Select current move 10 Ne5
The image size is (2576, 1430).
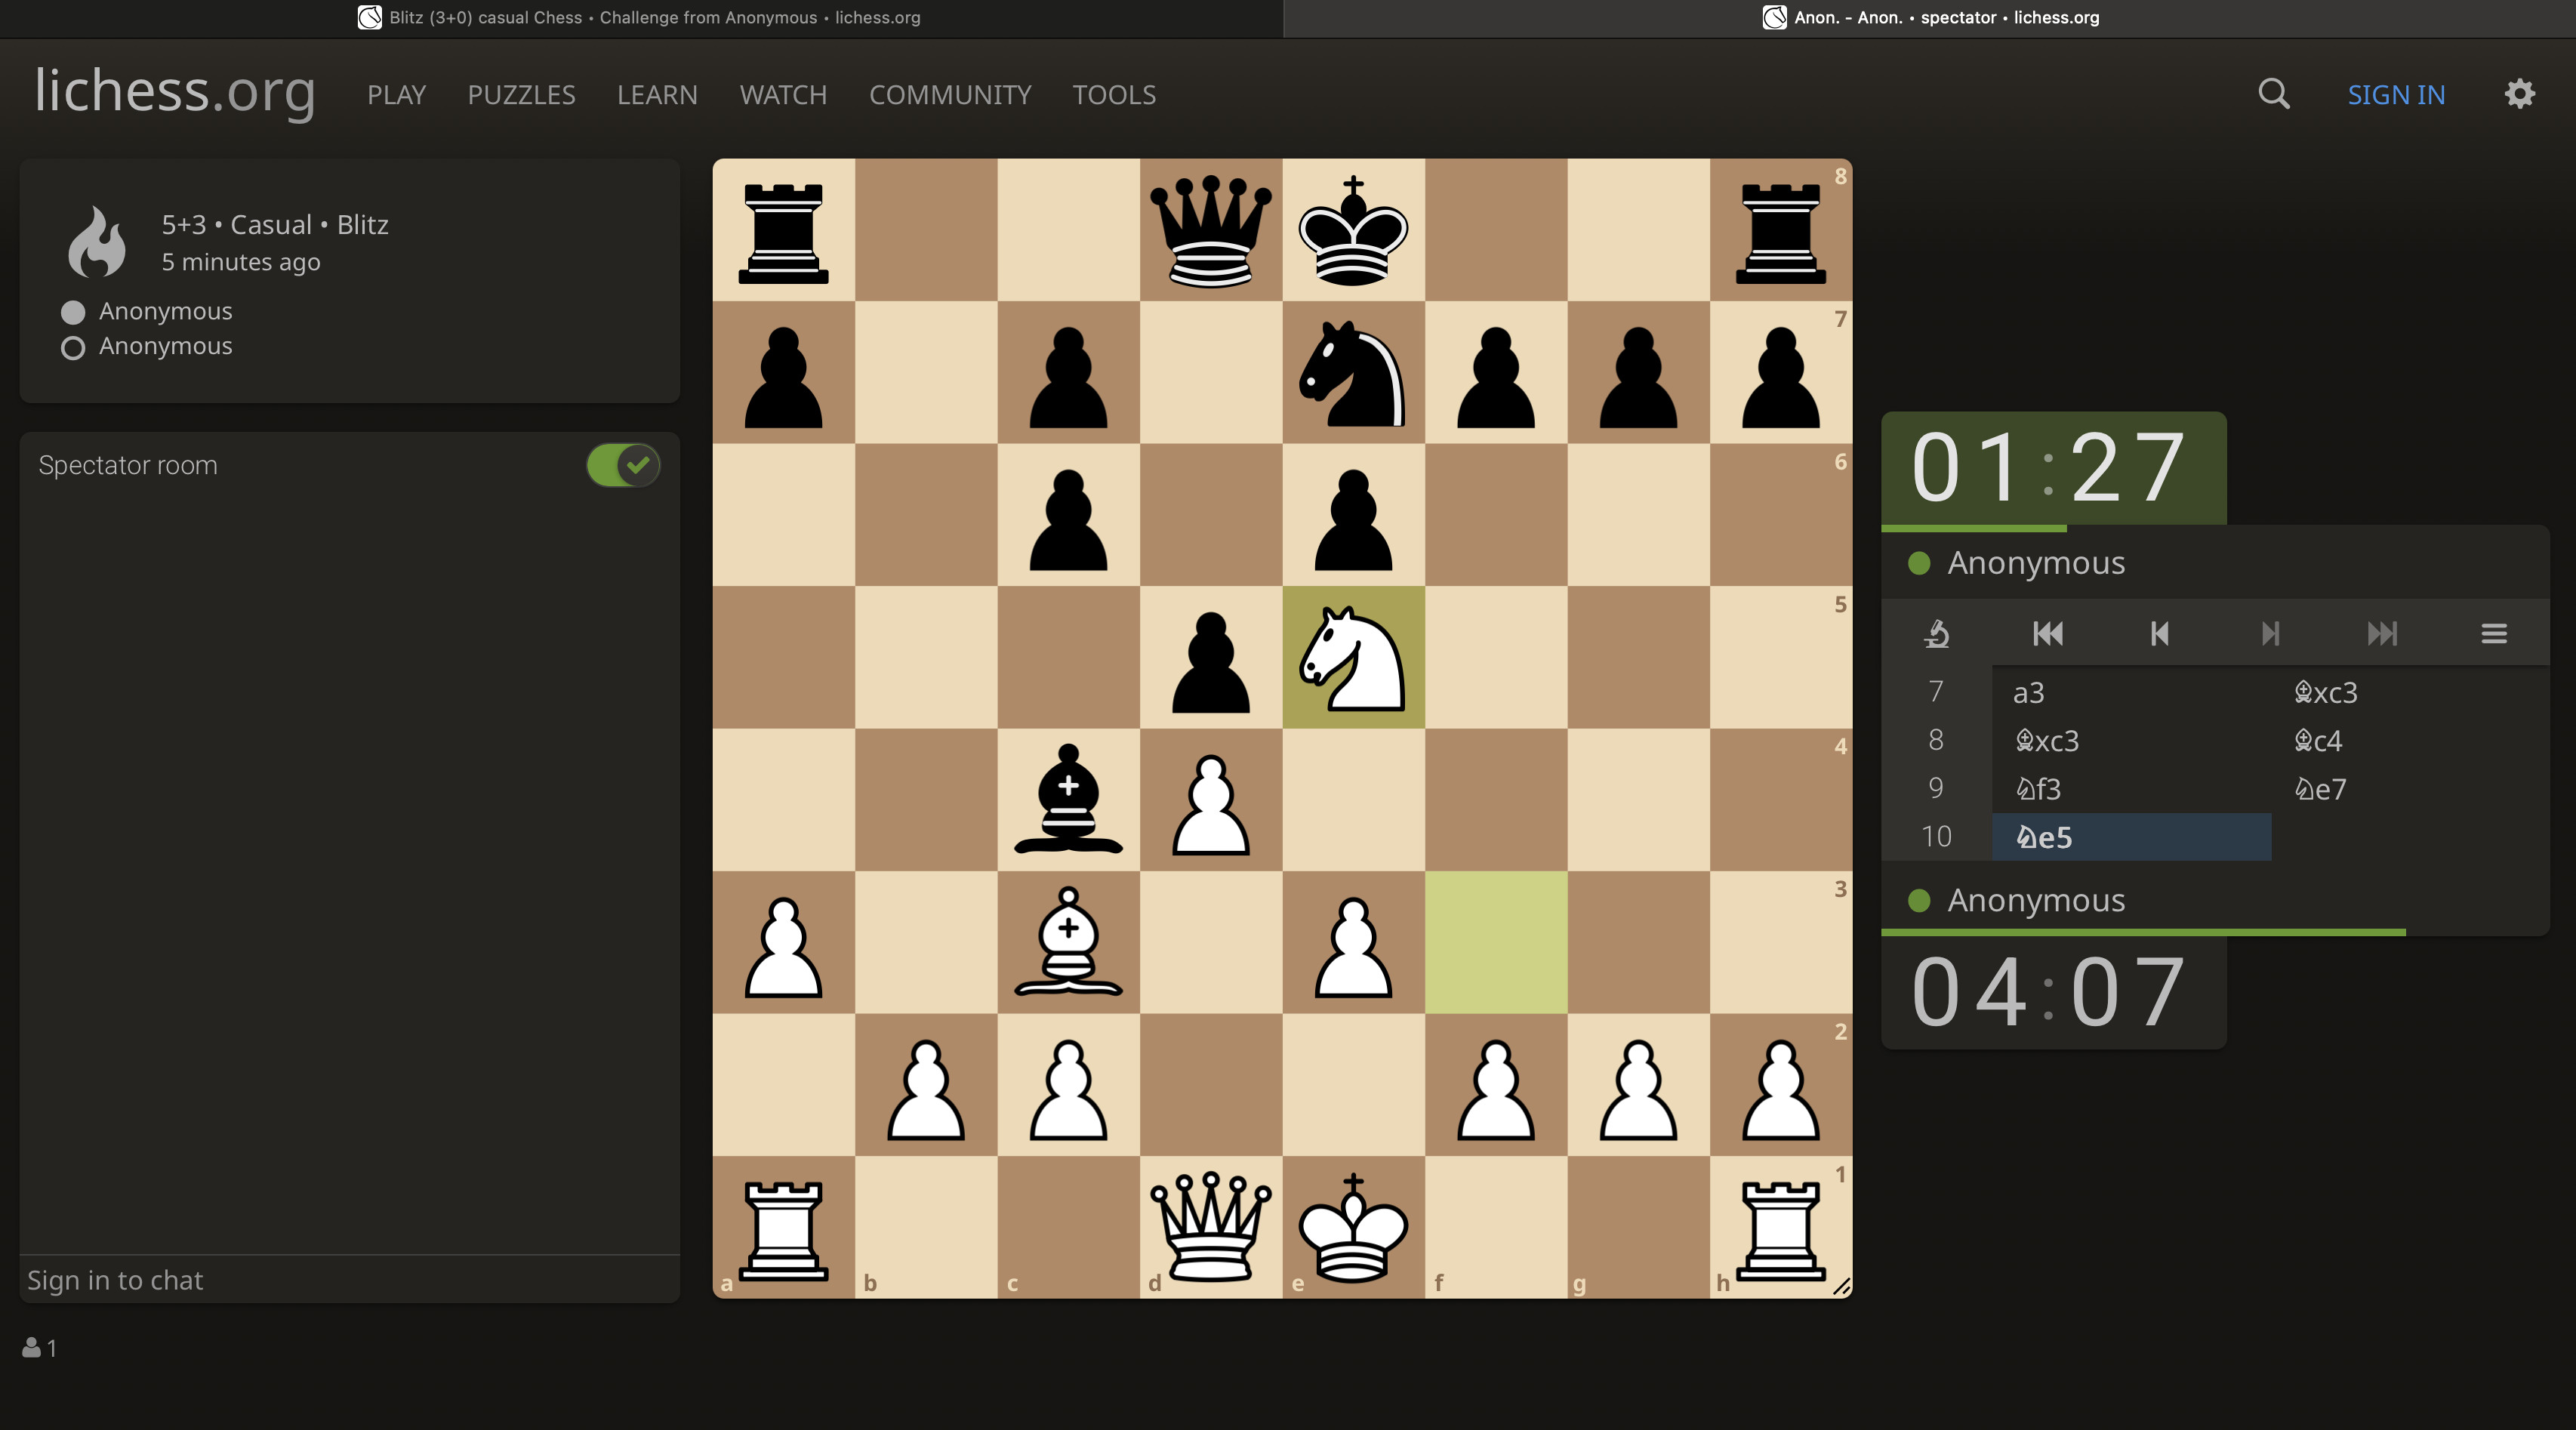pos(2132,837)
